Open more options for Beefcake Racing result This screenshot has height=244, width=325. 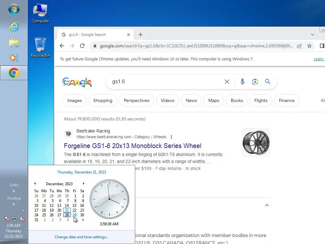(x=171, y=137)
